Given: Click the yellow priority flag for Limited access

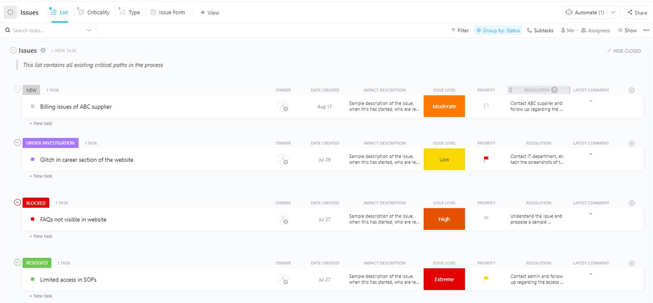Looking at the screenshot, I should pyautogui.click(x=486, y=279).
